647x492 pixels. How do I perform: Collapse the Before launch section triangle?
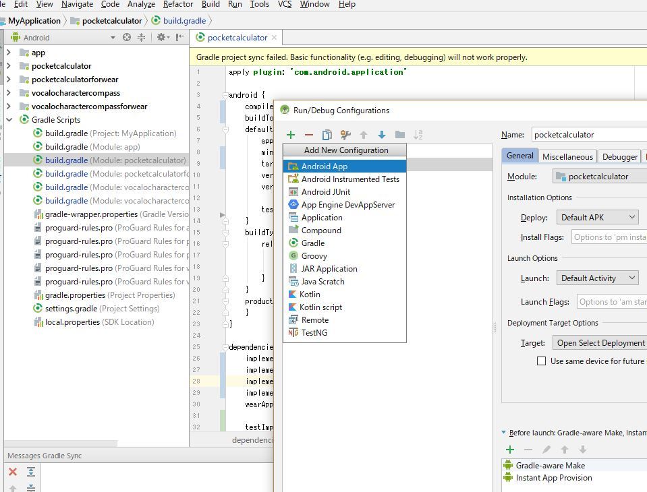point(504,433)
